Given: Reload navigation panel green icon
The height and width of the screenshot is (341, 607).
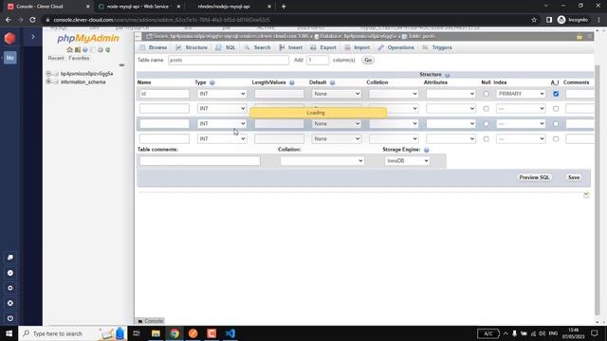Looking at the screenshot, I should [x=107, y=50].
